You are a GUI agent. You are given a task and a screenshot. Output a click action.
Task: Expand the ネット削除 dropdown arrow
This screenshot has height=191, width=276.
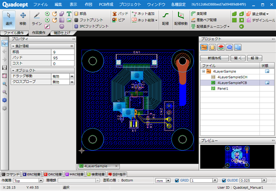click(156, 20)
